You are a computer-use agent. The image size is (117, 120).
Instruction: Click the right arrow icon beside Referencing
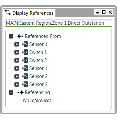point(21,92)
